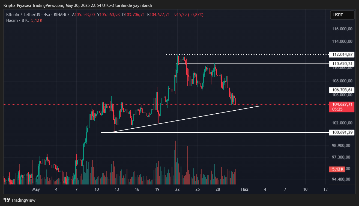Select the 112.014,87 price line label

pyautogui.click(x=342, y=54)
